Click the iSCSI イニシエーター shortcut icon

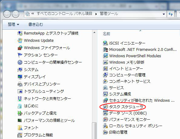click(x=105, y=43)
